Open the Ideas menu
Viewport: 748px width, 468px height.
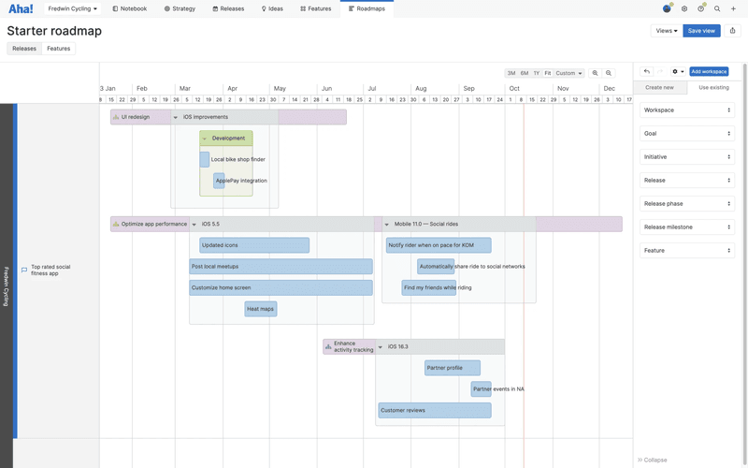272,8
